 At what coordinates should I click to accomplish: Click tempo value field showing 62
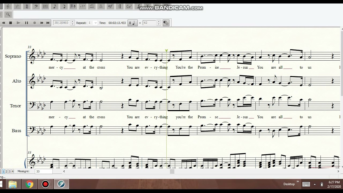tap(149, 23)
